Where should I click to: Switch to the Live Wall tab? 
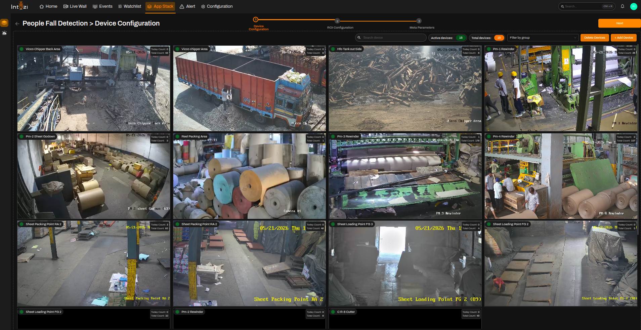click(75, 6)
